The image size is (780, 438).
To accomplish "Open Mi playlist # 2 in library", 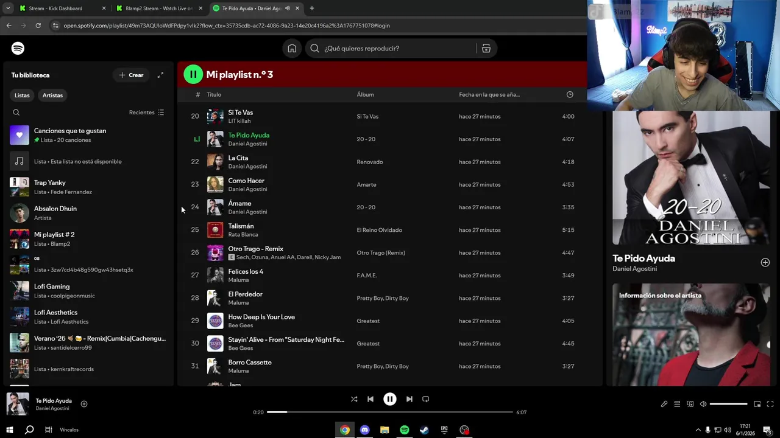I will [x=88, y=239].
